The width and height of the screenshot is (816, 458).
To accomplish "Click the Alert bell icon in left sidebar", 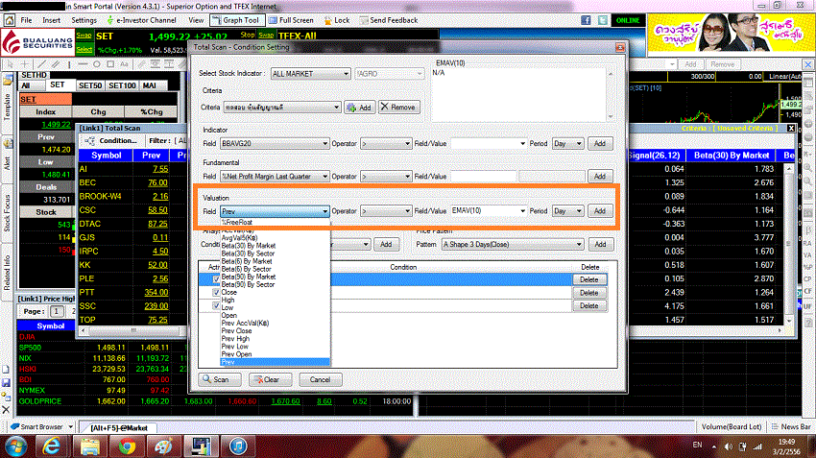I will tap(8, 144).
